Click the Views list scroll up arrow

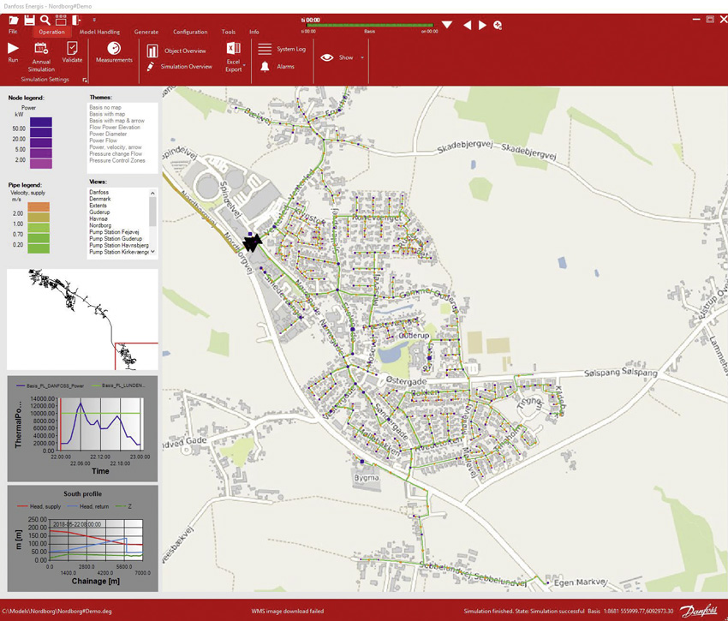tap(152, 193)
